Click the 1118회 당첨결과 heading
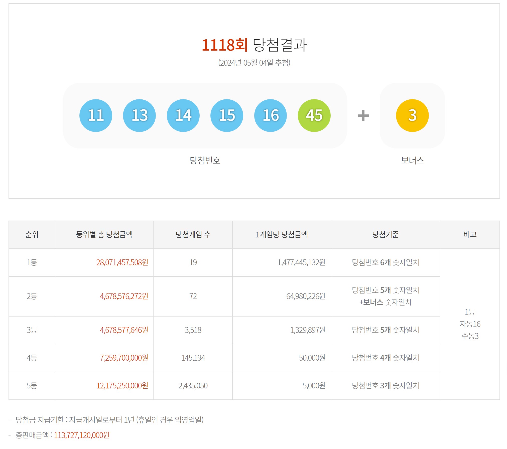 click(254, 45)
